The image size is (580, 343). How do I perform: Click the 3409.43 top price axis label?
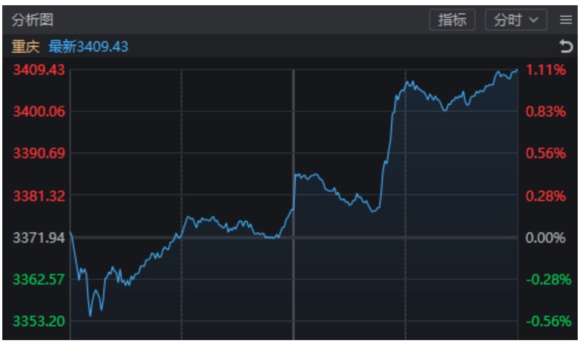pos(39,70)
